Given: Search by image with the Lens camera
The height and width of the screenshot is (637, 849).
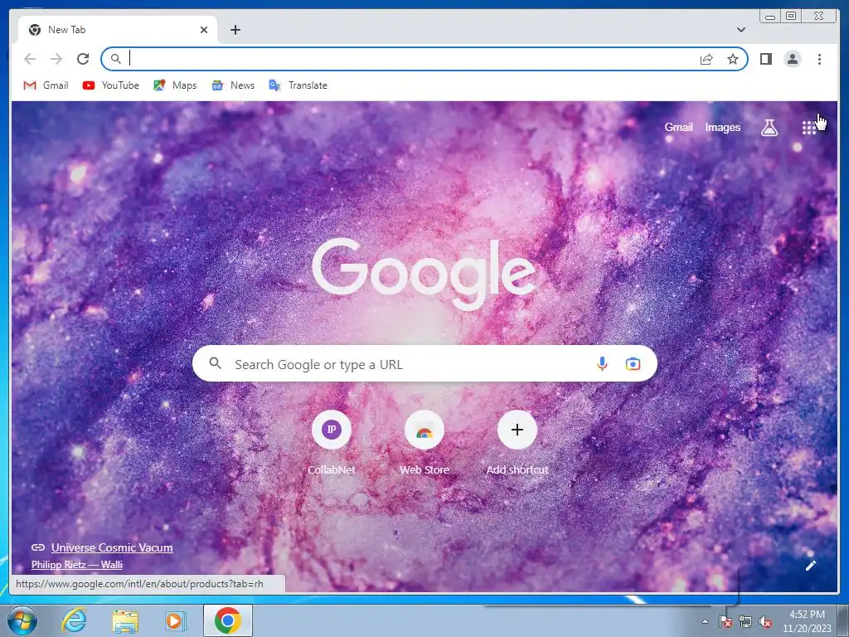Looking at the screenshot, I should 633,364.
